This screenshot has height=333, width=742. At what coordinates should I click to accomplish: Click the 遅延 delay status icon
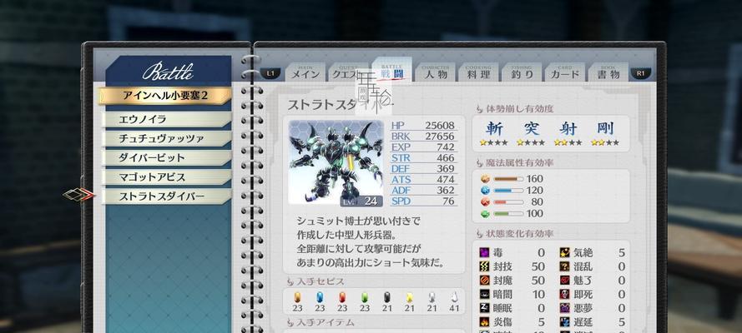(564, 321)
